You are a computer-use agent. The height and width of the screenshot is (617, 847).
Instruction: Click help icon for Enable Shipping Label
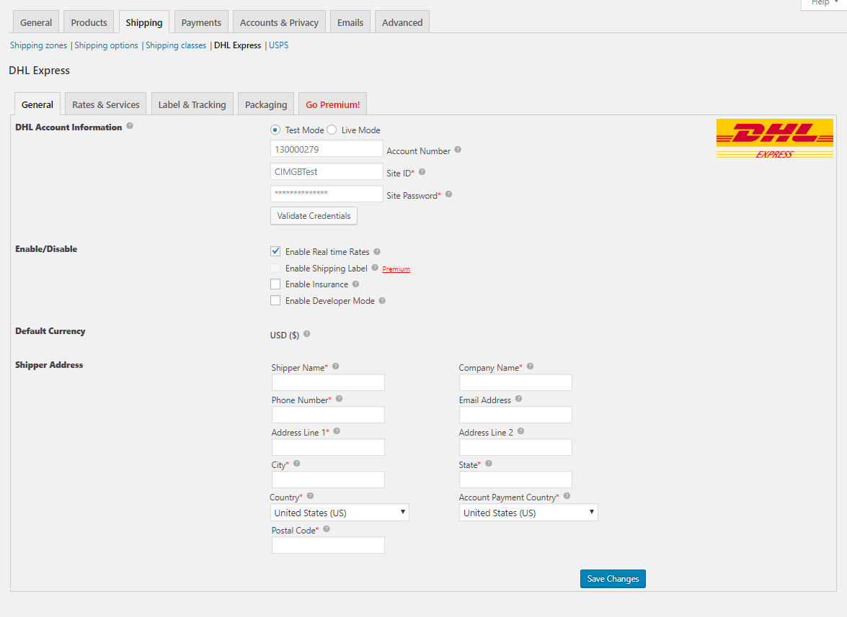[x=375, y=268]
